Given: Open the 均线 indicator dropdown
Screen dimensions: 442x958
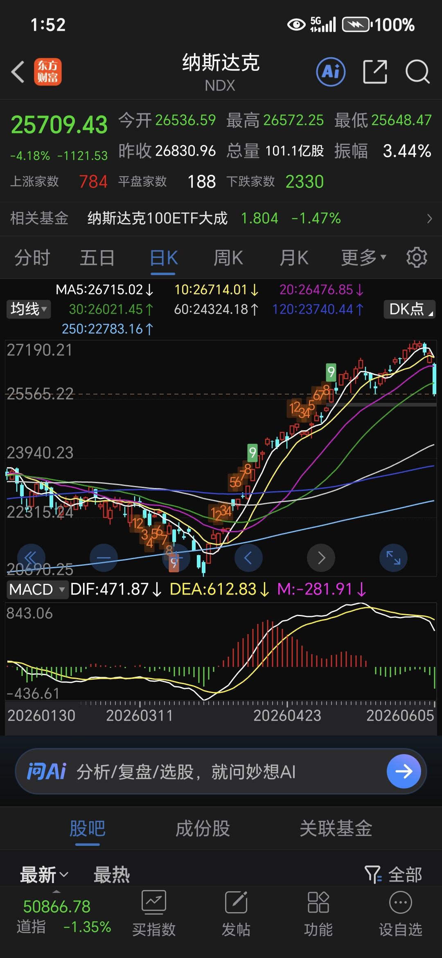Looking at the screenshot, I should tap(28, 309).
